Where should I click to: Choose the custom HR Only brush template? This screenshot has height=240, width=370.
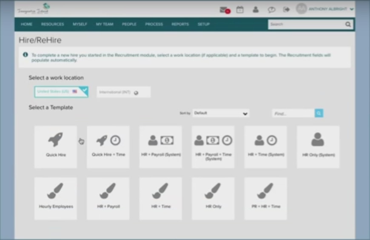tap(213, 198)
